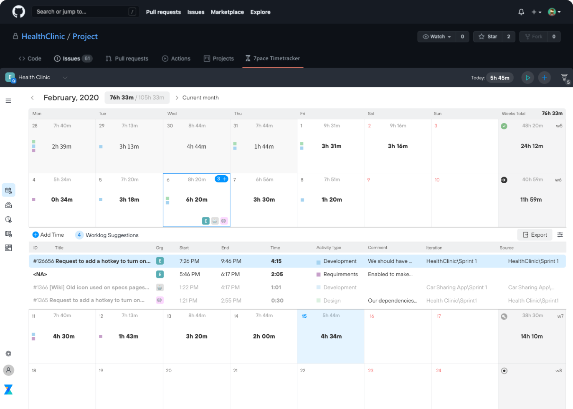The image size is (573, 409).
Task: Click the 3+ suggestions badge on day 6
Action: click(x=221, y=179)
